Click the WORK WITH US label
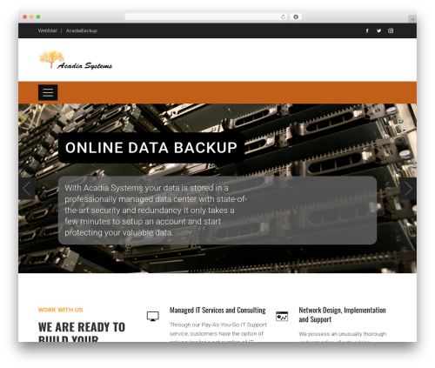The height and width of the screenshot is (368, 435). pyautogui.click(x=60, y=310)
